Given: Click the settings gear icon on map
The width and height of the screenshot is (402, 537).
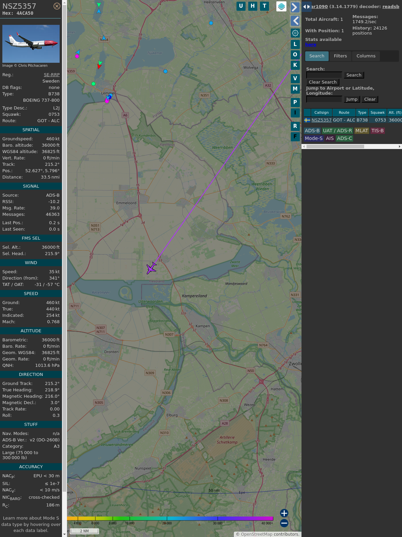Looking at the screenshot, I should 295,33.
